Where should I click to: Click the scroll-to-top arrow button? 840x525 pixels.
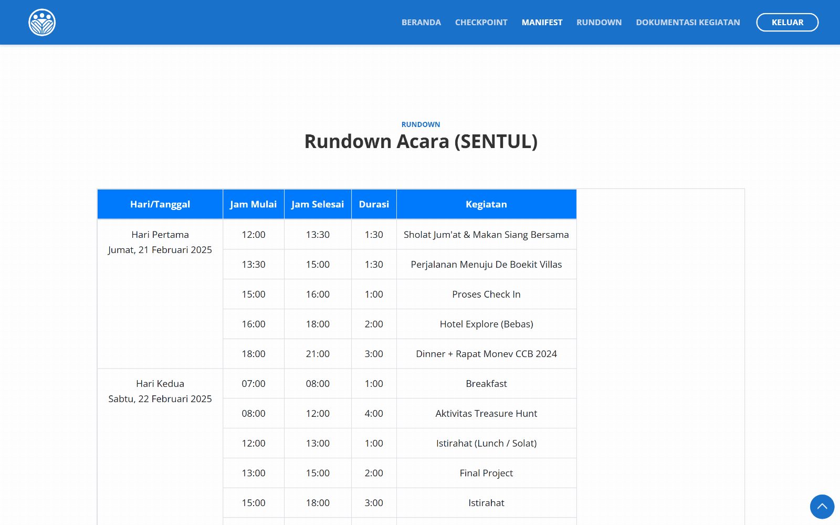[822, 507]
